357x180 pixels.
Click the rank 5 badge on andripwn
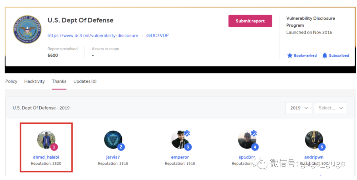(322, 147)
